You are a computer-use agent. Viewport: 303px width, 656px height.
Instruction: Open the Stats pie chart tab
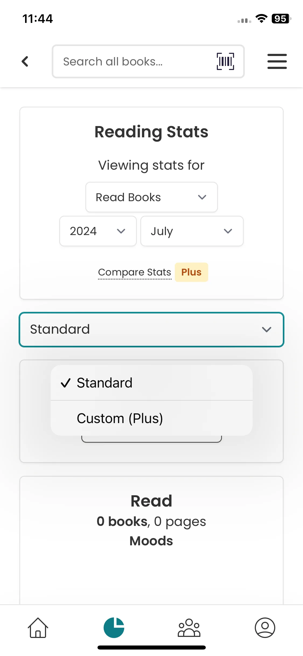(114, 627)
